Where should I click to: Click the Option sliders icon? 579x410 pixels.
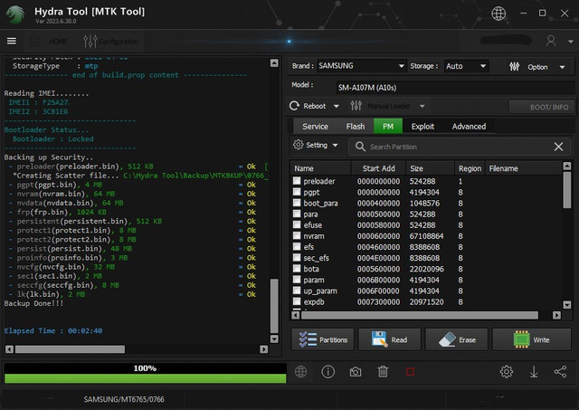[515, 67]
